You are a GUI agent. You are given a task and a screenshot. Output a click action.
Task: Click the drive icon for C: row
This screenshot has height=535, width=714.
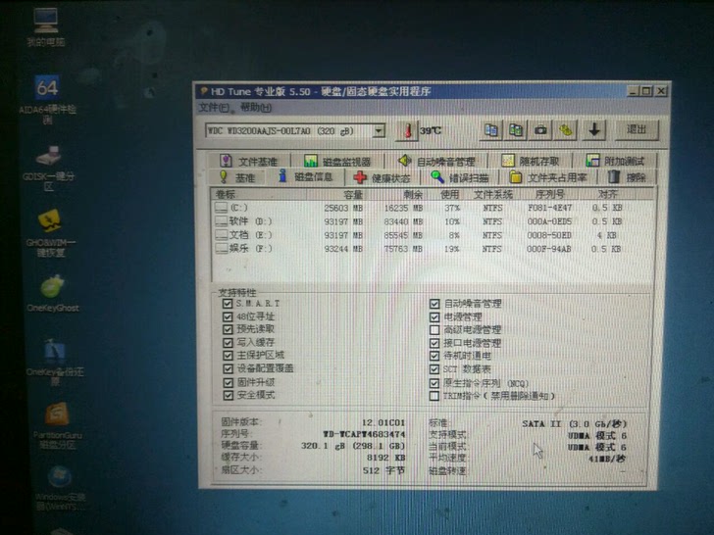222,208
